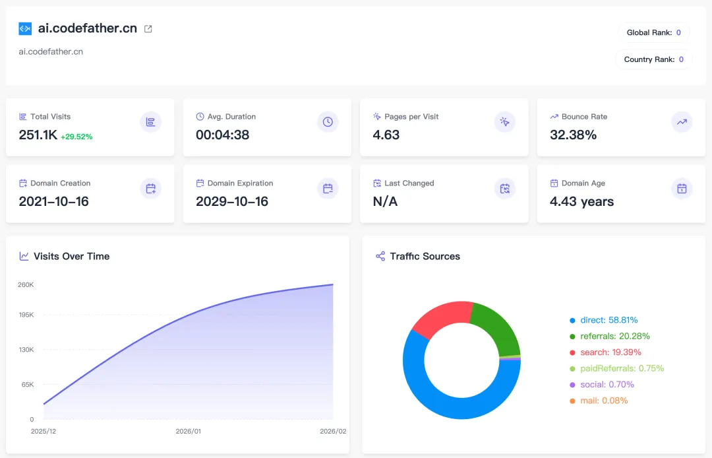Click the Domain Creation calendar-plus icon
This screenshot has width=712, height=458.
pyautogui.click(x=150, y=189)
